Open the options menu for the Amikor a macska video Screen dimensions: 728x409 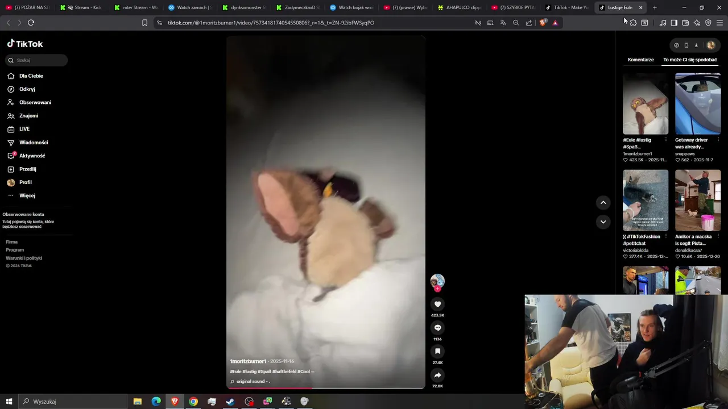[718, 236]
